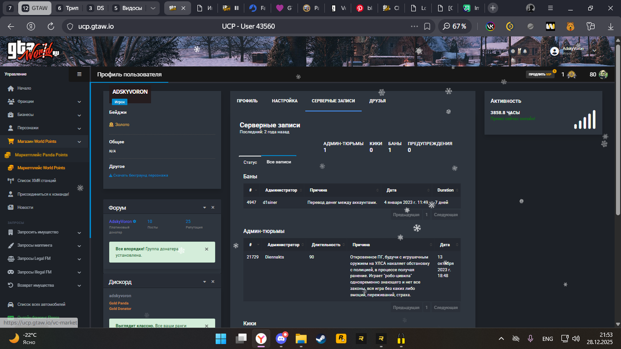The image size is (621, 349).
Task: Close the Форум panel
Action: (x=212, y=208)
